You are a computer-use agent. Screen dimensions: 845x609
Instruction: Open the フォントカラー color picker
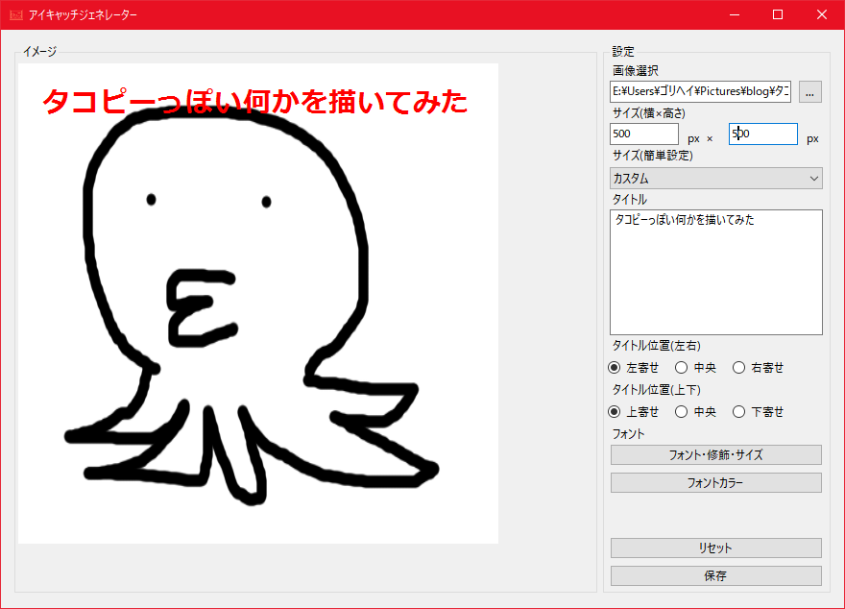click(x=716, y=483)
